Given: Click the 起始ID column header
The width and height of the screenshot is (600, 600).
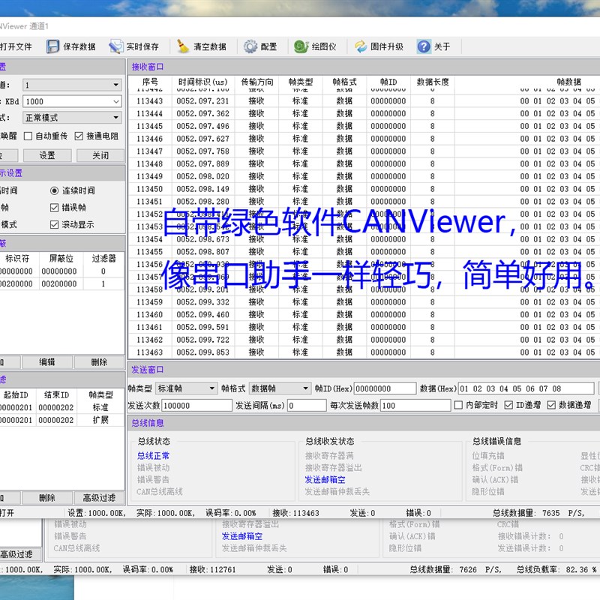Looking at the screenshot, I should tap(16, 395).
